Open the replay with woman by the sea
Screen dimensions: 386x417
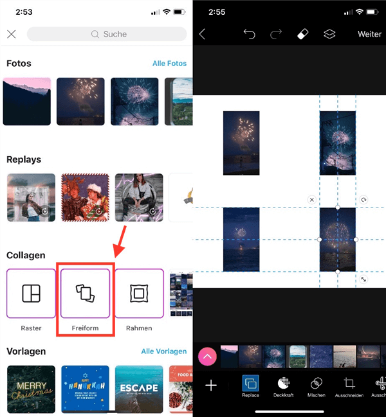[x=31, y=198]
